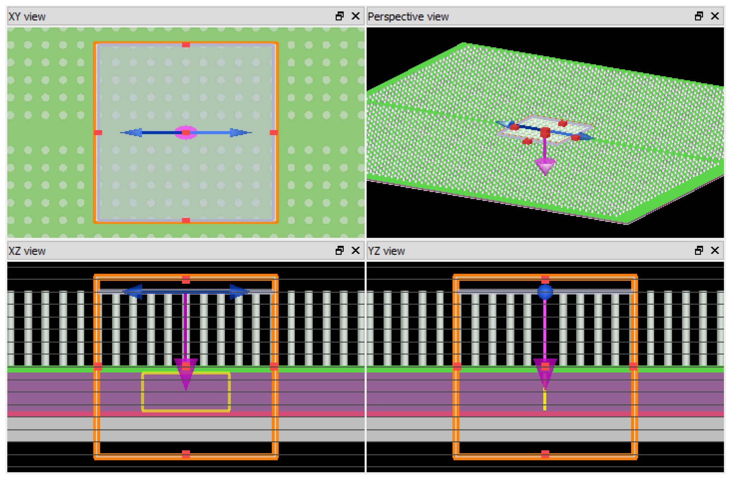
Task: Select bottom red handle in XZ view
Action: click(x=186, y=454)
